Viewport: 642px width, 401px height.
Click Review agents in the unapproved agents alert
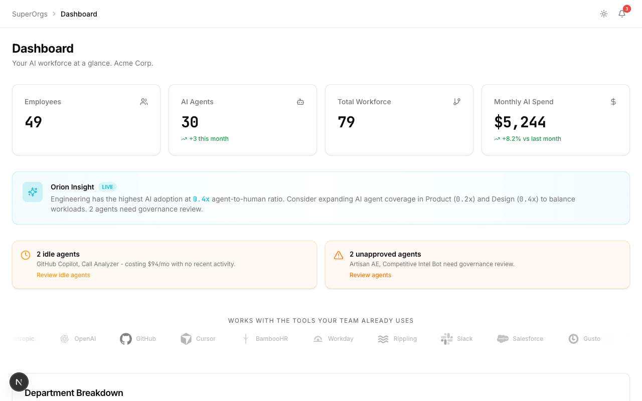370,275
